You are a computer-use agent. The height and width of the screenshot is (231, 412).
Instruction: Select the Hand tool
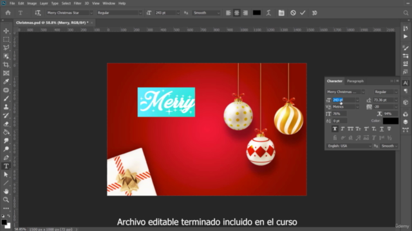[6, 191]
